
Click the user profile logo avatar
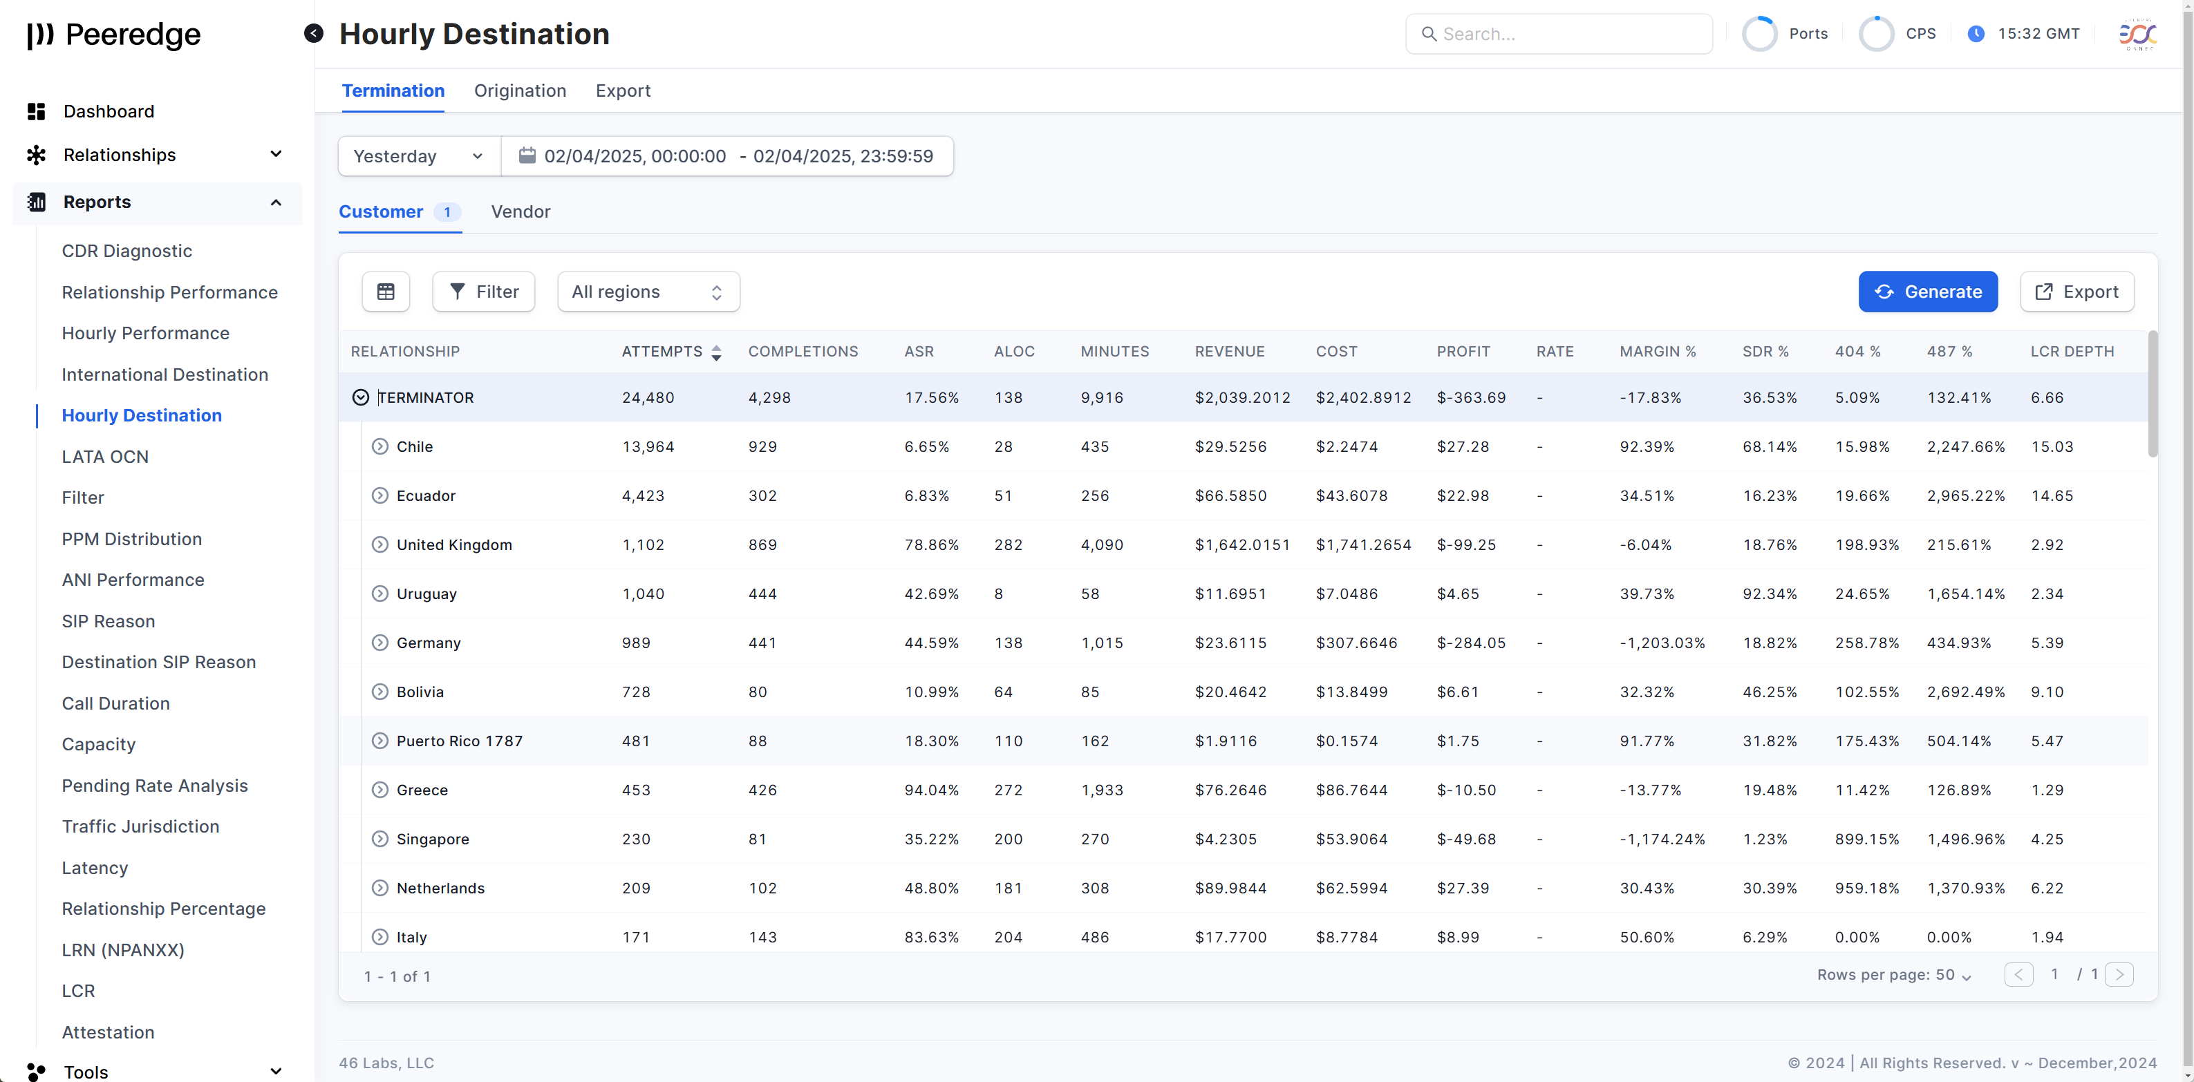click(x=2137, y=34)
